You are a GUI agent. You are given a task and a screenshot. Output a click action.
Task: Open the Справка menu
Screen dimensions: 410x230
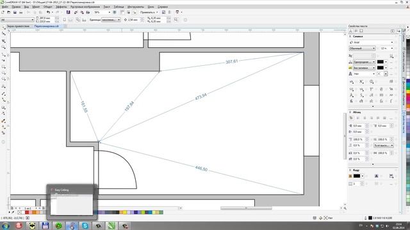point(163,7)
